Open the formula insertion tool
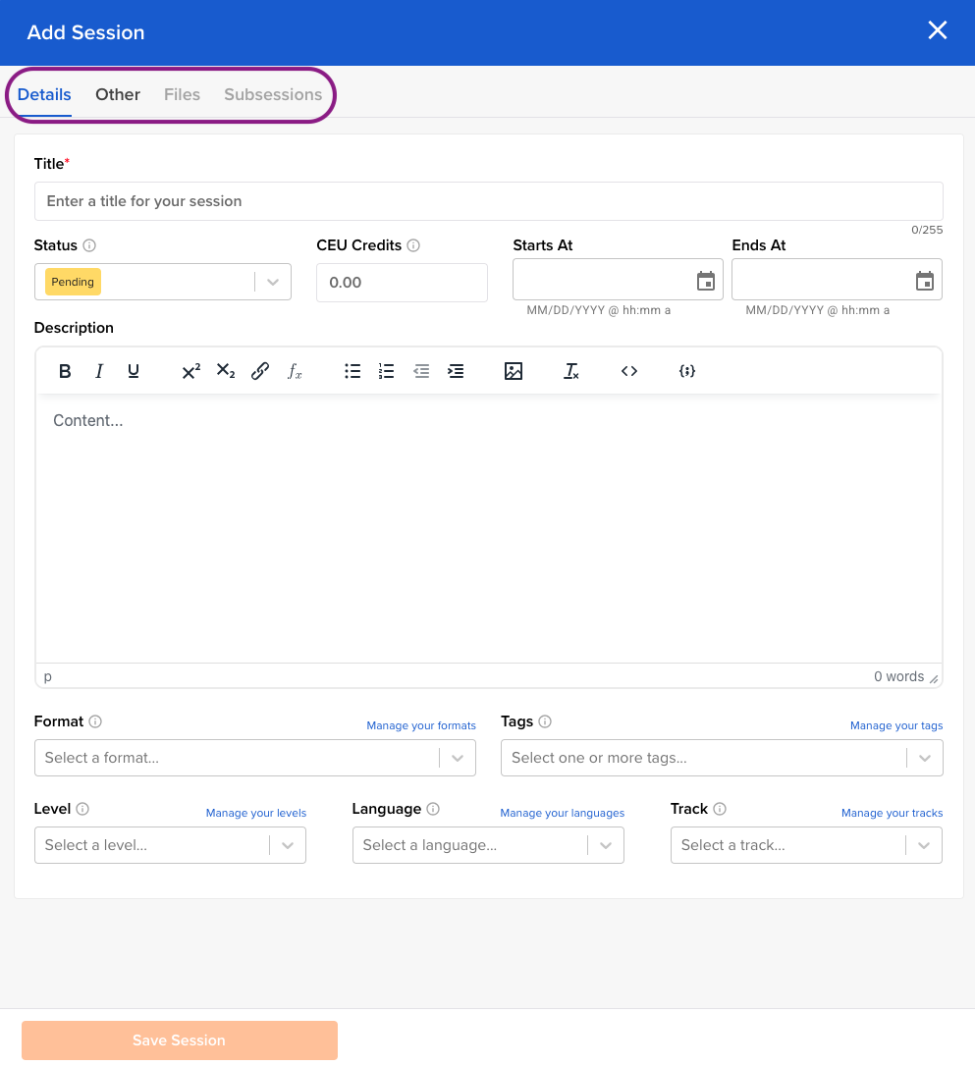The image size is (975, 1066). point(294,371)
